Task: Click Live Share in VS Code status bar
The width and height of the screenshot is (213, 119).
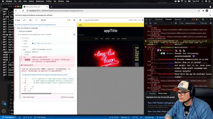Action: (40, 117)
